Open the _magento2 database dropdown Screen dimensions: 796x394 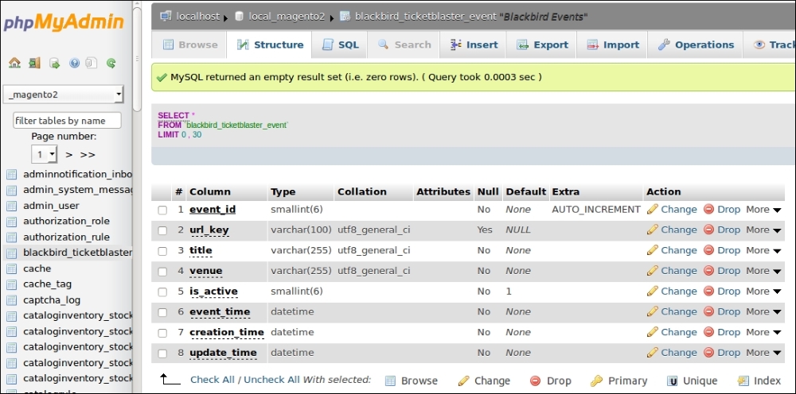click(64, 95)
